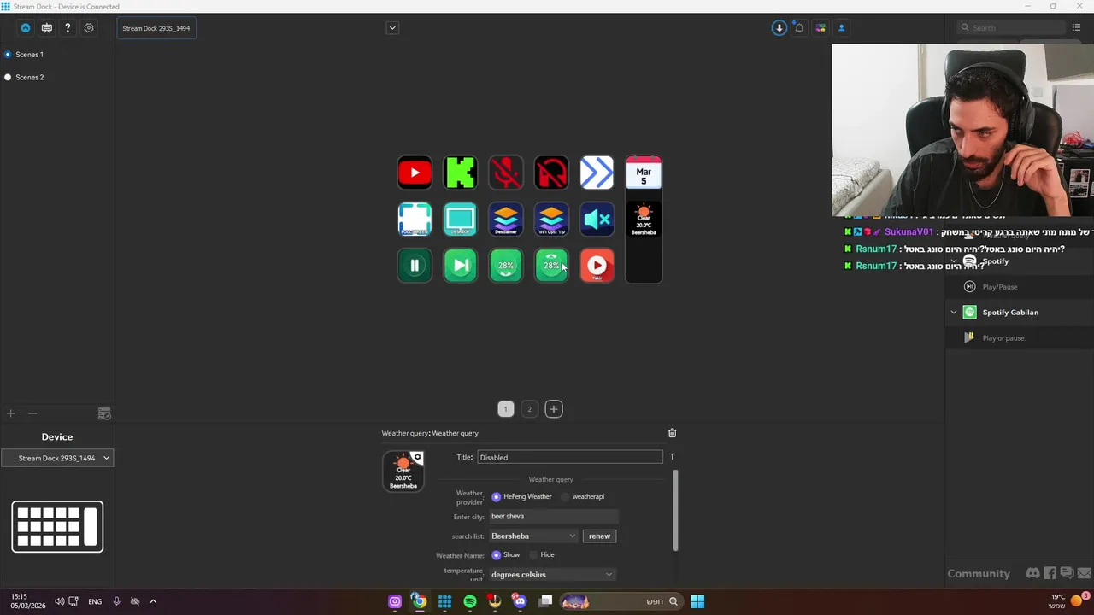This screenshot has width=1094, height=615.
Task: Open Chrome from the Windows taskbar
Action: pyautogui.click(x=419, y=601)
